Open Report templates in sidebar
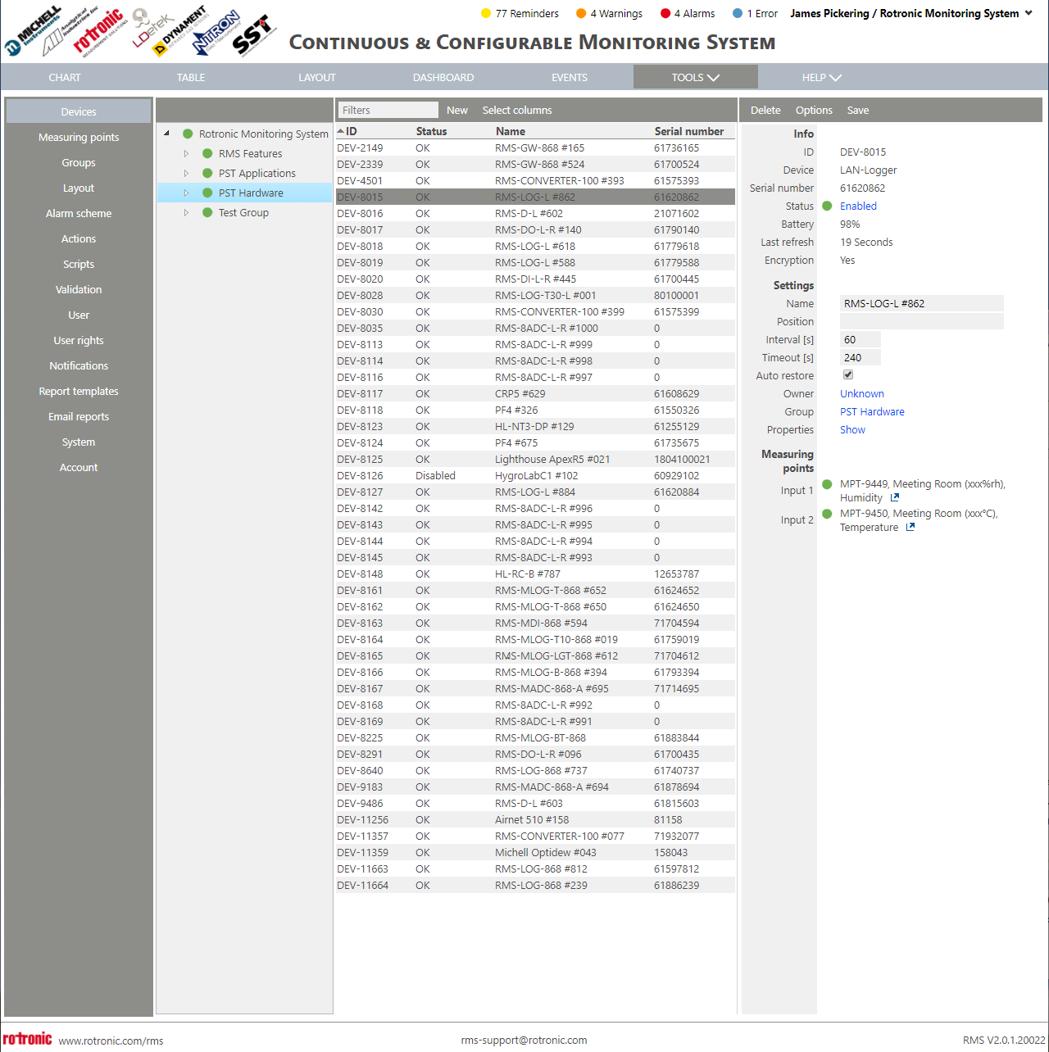Screen dimensions: 1049x1052 [79, 391]
